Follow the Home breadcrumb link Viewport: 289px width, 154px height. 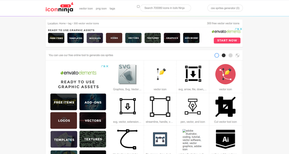pos(62,24)
